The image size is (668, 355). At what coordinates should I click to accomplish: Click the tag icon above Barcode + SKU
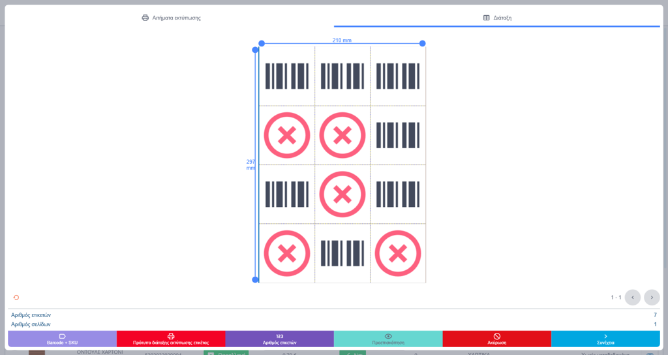pos(62,336)
